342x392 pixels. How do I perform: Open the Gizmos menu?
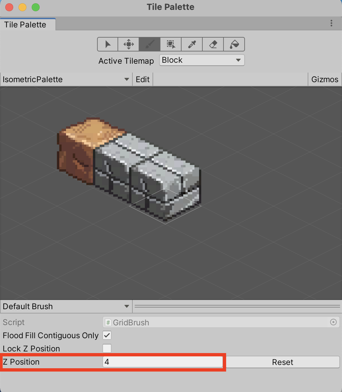pos(325,79)
